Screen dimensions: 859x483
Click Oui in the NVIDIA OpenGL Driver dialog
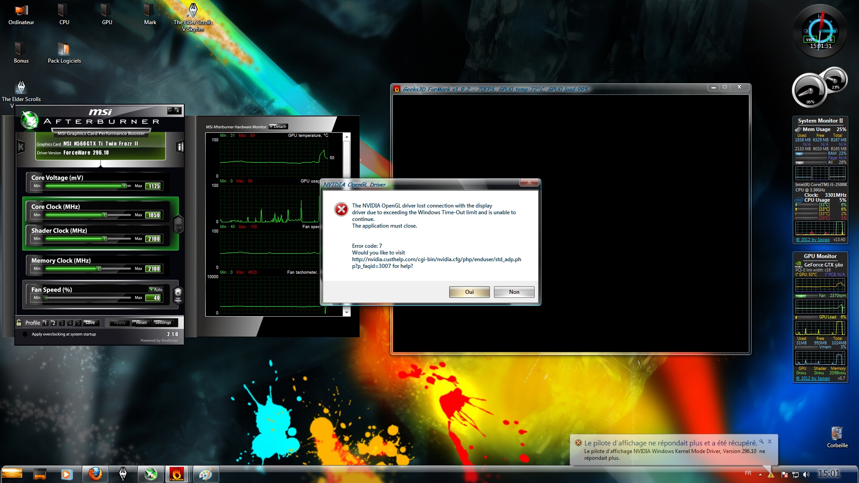(469, 292)
